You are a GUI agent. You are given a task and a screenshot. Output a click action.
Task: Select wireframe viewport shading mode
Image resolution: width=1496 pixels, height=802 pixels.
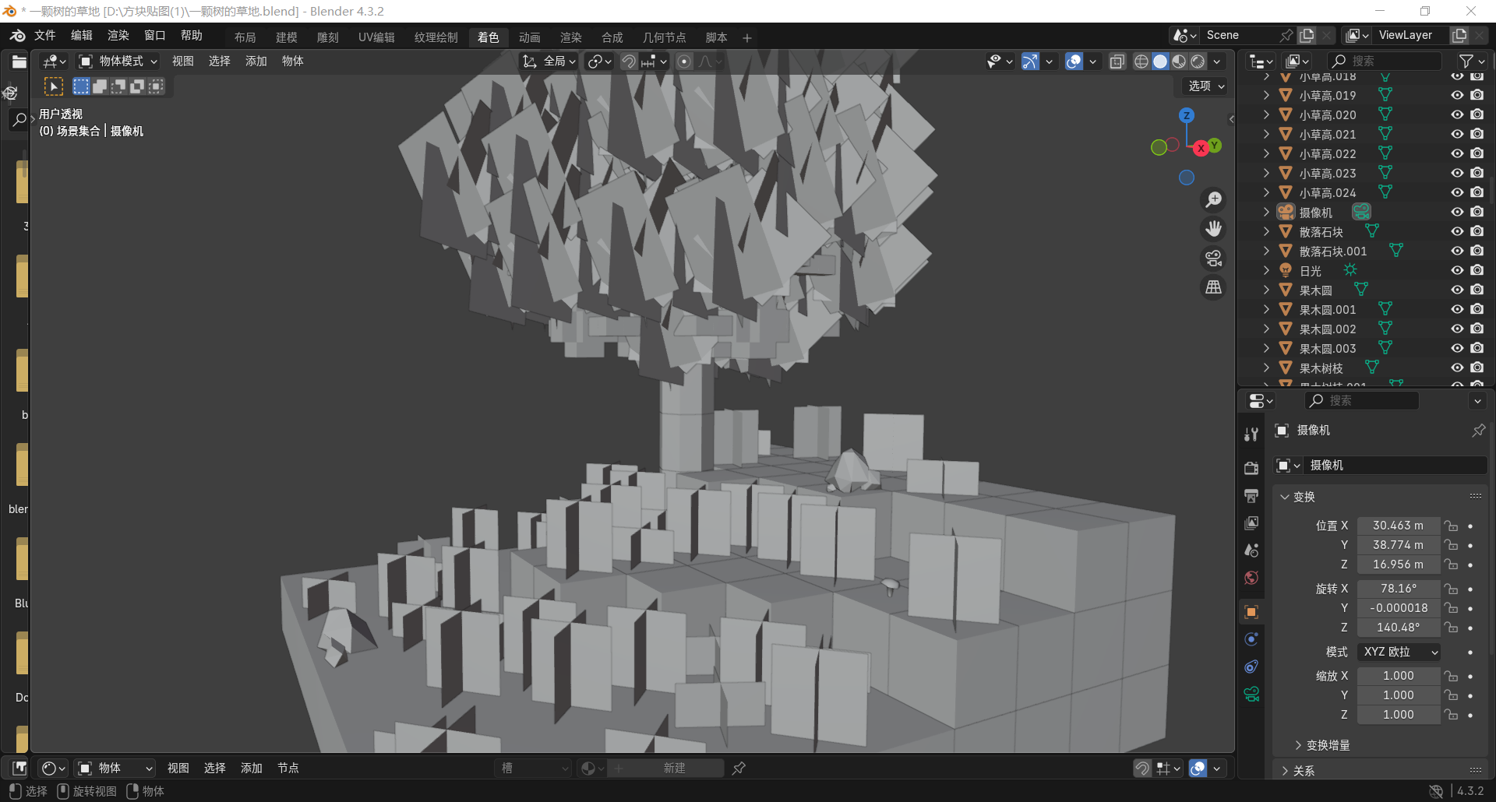point(1141,62)
